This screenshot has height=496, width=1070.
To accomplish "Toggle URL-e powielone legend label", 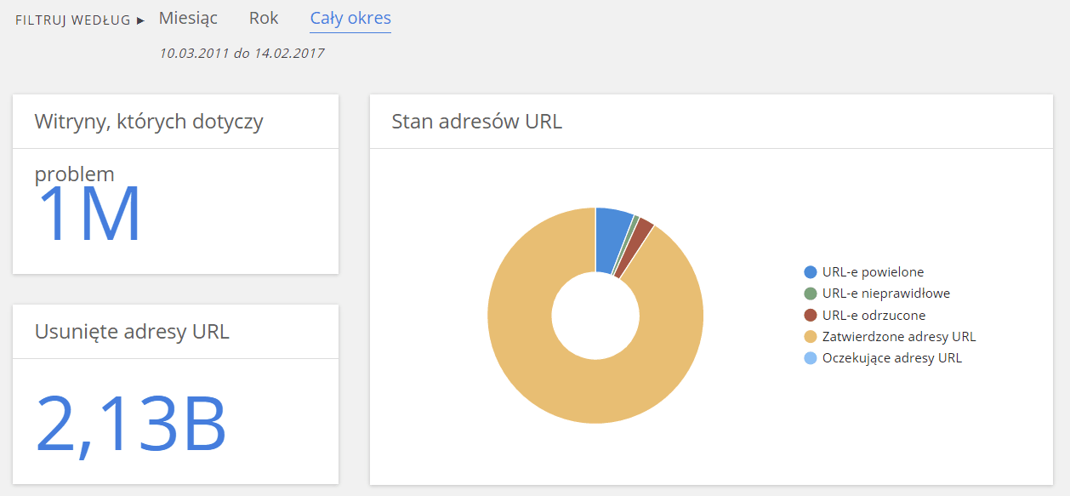I will click(874, 272).
